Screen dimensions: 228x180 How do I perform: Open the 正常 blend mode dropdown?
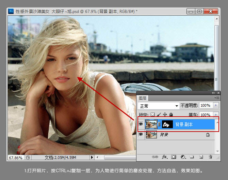pos(159,106)
